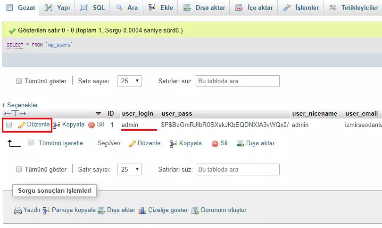Image resolution: width=382 pixels, height=228 pixels.
Task: Expand the + Seçenekler options link
Action: pyautogui.click(x=20, y=105)
